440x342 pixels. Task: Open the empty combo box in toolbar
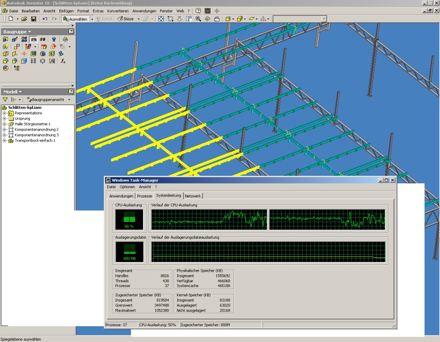click(323, 19)
